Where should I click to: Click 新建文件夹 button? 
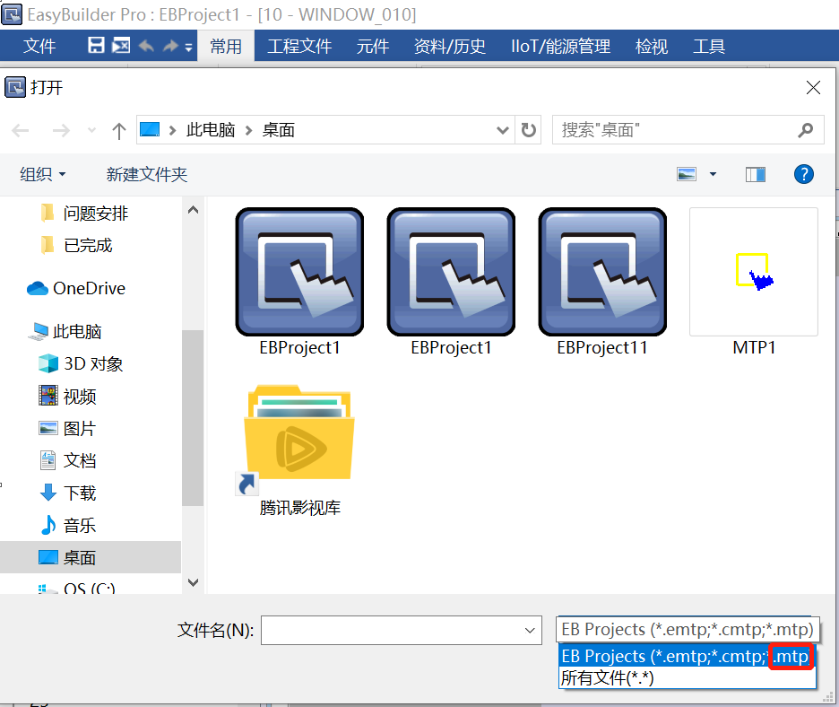[147, 174]
